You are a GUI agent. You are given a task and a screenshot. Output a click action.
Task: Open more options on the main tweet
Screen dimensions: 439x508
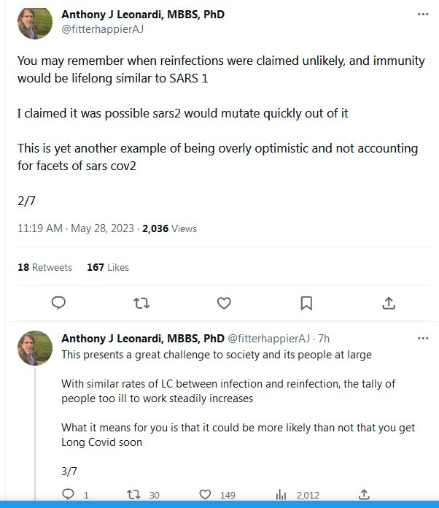[x=422, y=14]
